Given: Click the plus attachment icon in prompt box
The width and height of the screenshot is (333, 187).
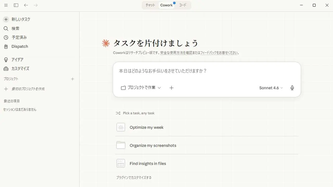Looking at the screenshot, I should (171, 88).
